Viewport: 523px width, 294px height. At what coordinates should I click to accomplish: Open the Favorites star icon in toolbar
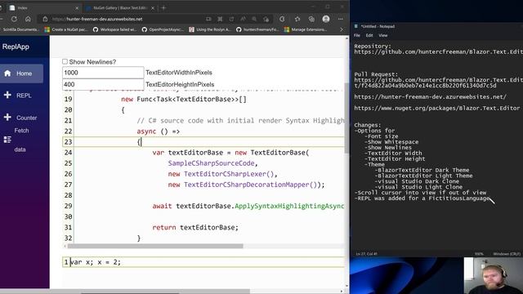click(297, 19)
